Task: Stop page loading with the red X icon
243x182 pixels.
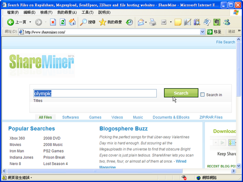Action: 53,22
